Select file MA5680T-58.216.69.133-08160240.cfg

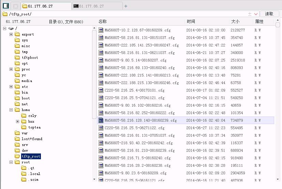click(139, 68)
